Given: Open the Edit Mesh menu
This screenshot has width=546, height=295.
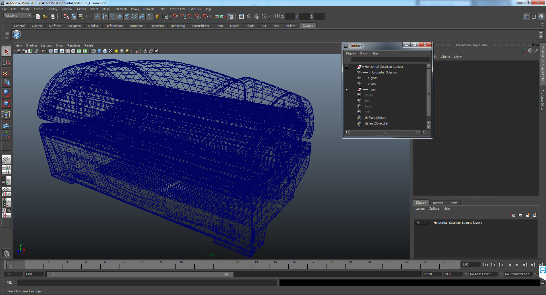Looking at the screenshot, I should [120, 9].
